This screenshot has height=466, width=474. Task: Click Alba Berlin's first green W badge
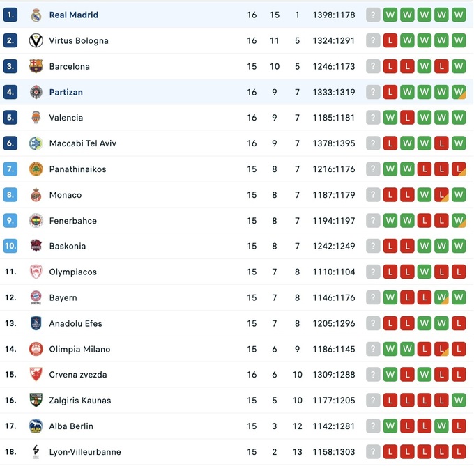pyautogui.click(x=391, y=426)
